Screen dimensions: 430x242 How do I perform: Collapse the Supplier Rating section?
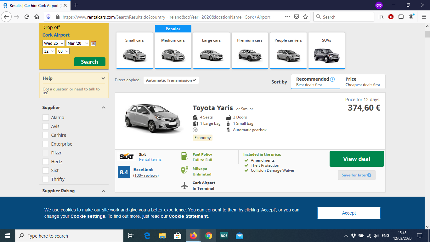coord(104,191)
